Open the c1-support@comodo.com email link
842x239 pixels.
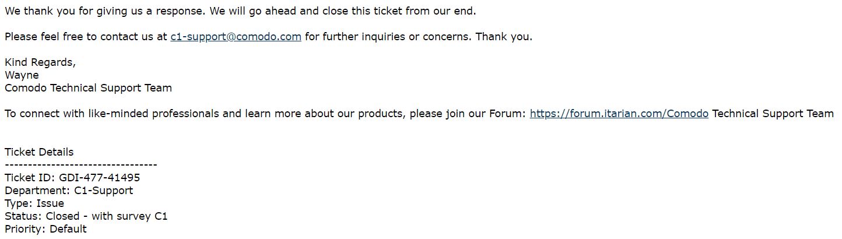click(x=236, y=37)
